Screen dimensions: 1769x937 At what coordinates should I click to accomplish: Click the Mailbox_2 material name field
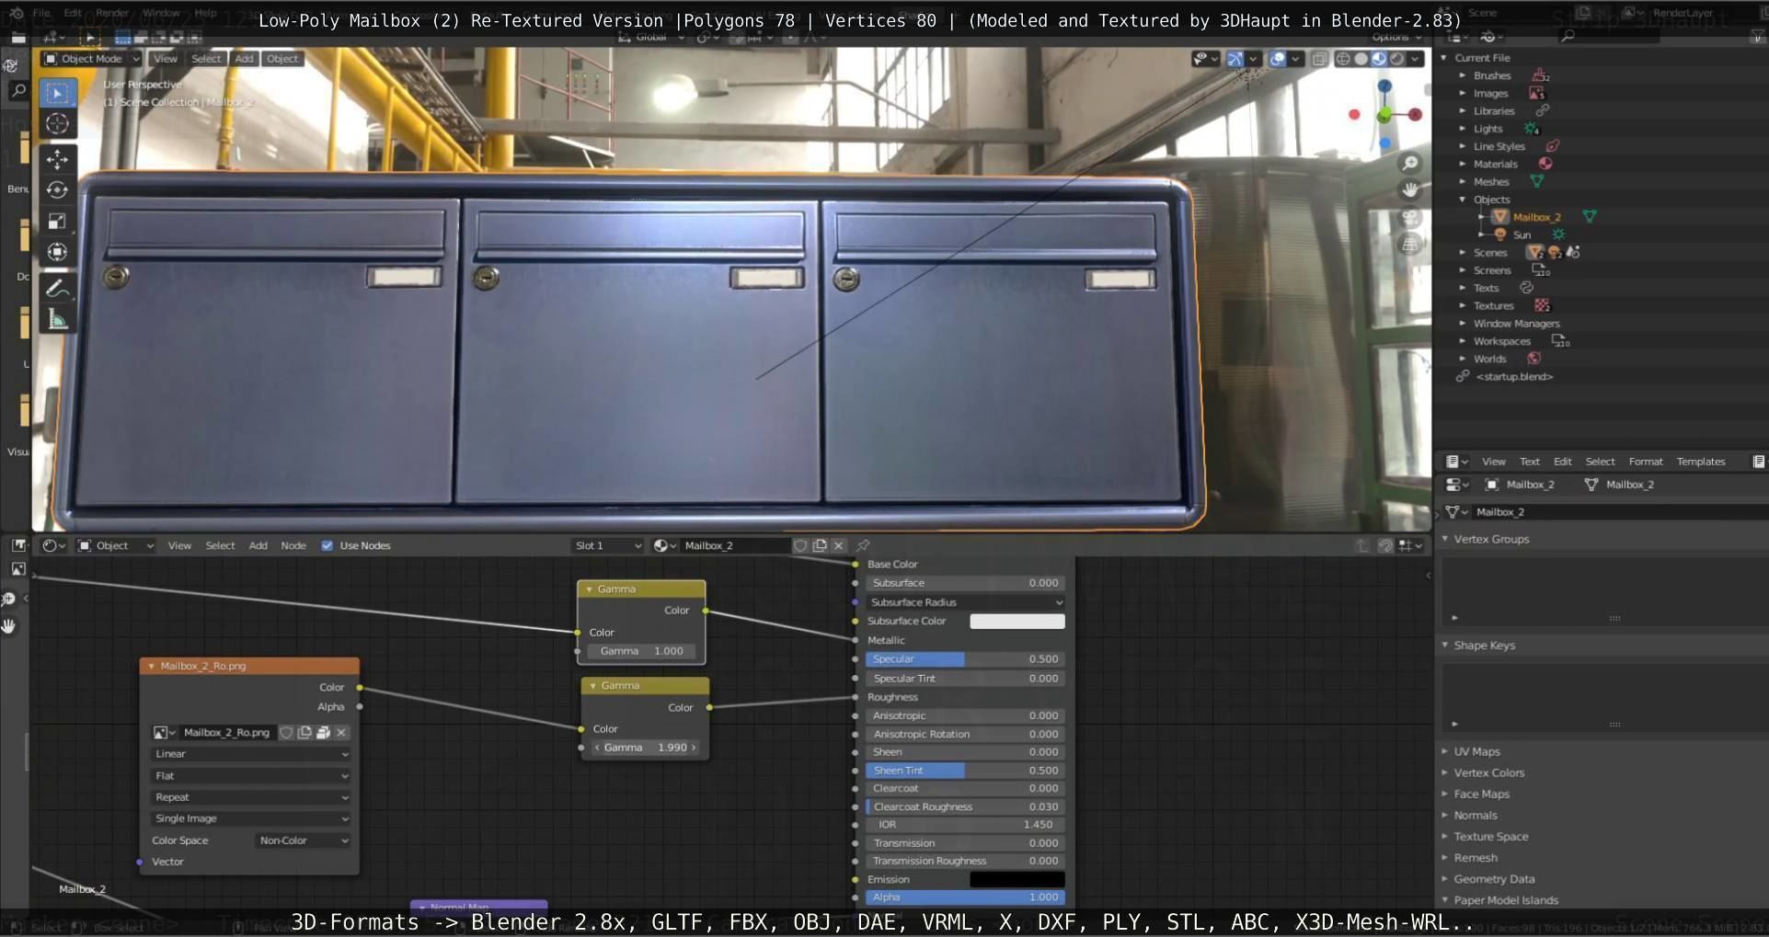(x=736, y=545)
